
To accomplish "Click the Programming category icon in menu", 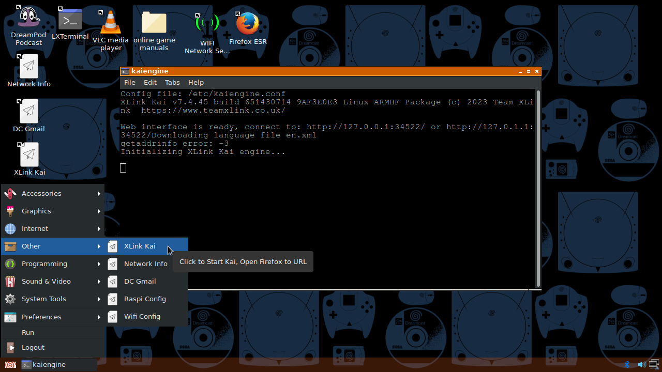I will tap(10, 264).
